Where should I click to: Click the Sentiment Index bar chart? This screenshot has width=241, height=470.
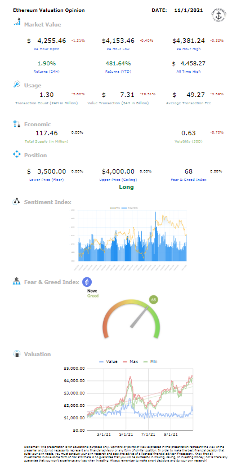pos(132,236)
